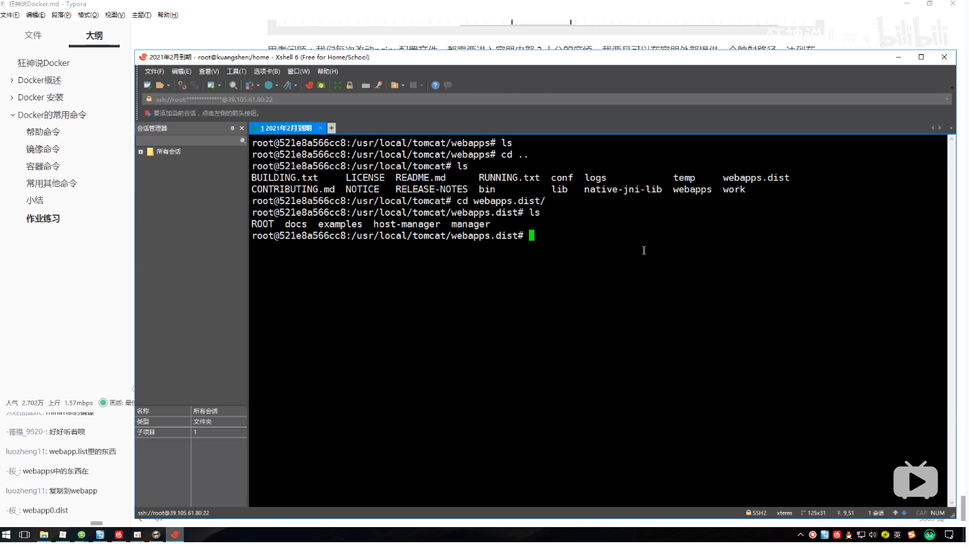Screen dimensions: 969x547
Task: Go to 常用其他命令 in Typora outline
Action: click(52, 183)
